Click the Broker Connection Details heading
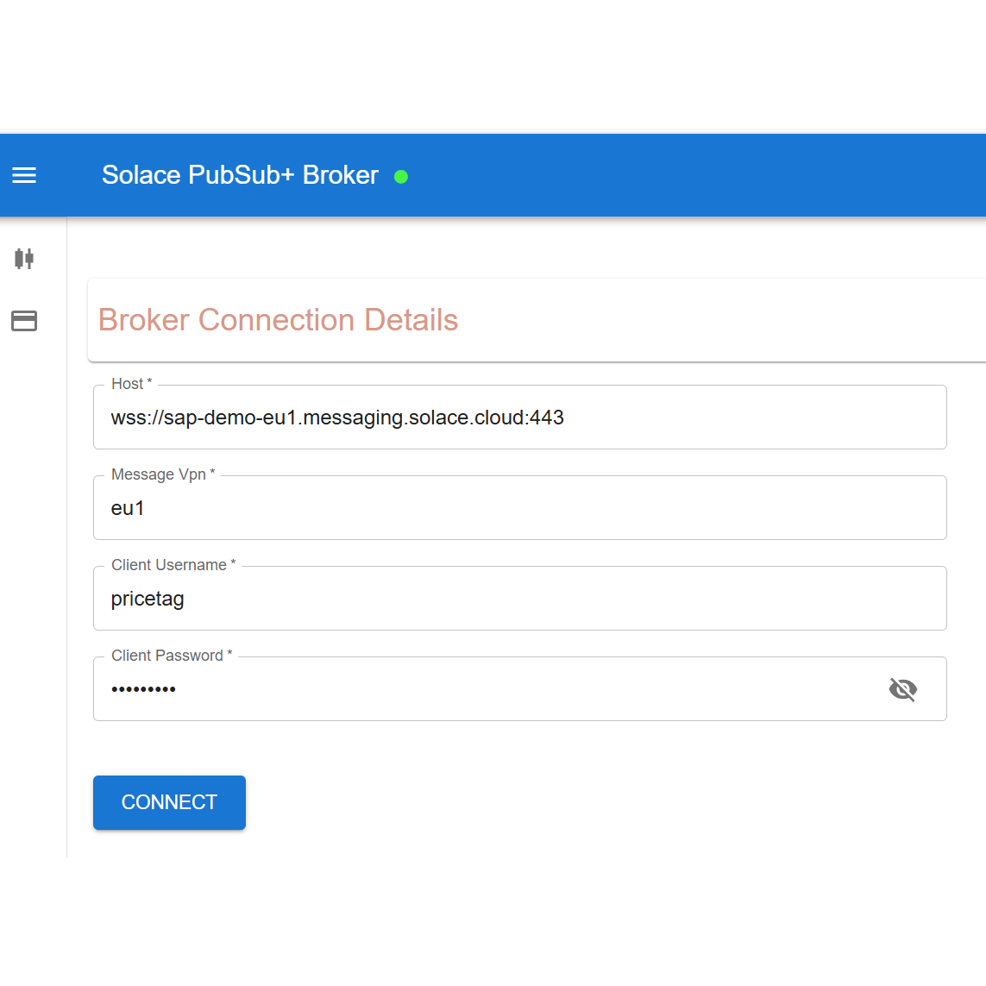 [x=278, y=319]
